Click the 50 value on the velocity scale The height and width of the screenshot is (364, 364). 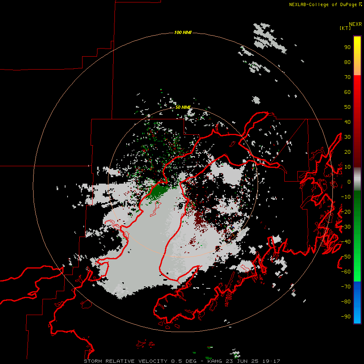(x=347, y=107)
